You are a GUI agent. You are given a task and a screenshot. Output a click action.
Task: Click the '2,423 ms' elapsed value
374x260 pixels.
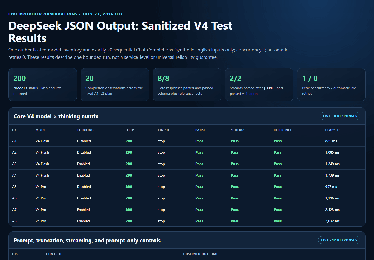pos(332,210)
